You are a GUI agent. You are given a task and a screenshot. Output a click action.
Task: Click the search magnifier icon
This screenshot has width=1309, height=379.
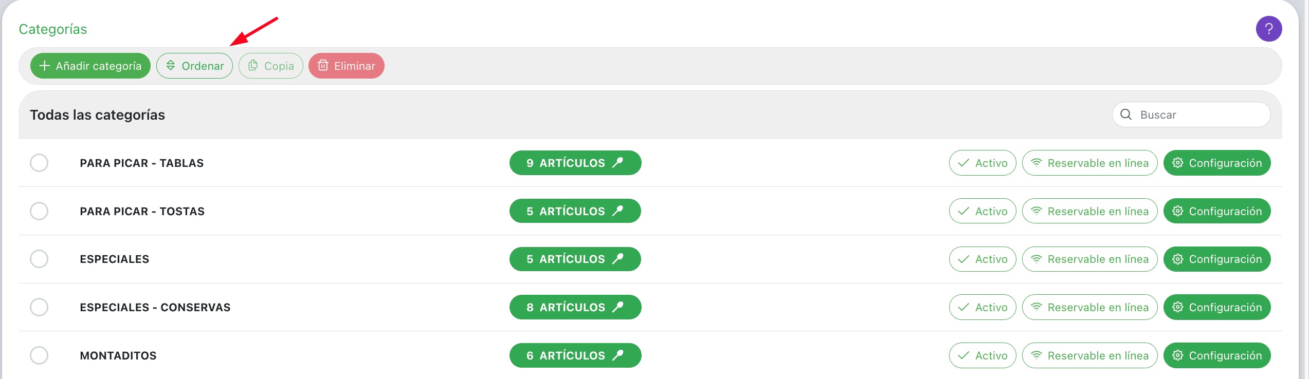(x=1126, y=115)
